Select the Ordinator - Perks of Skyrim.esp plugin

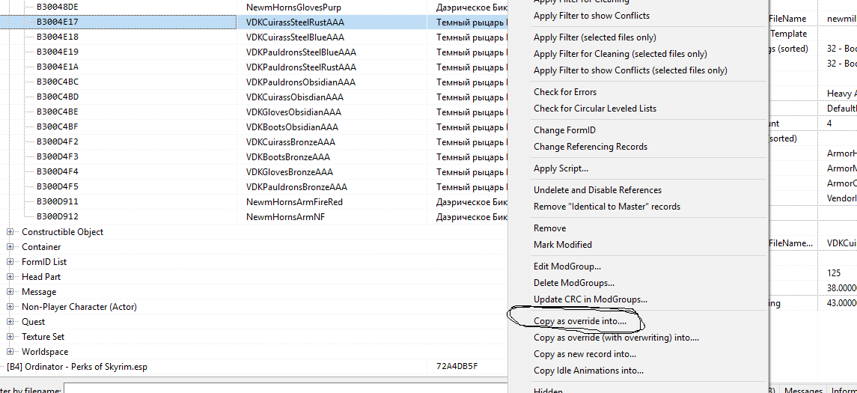coord(77,367)
